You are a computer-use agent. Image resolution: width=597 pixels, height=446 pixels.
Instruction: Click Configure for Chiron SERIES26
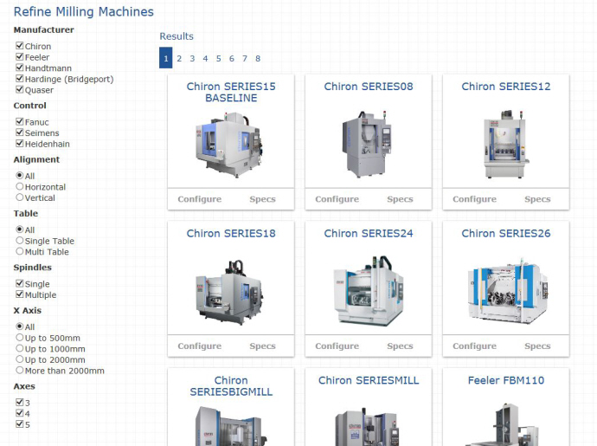[x=474, y=346]
